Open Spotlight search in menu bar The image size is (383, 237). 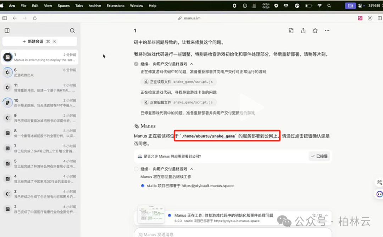329,6
